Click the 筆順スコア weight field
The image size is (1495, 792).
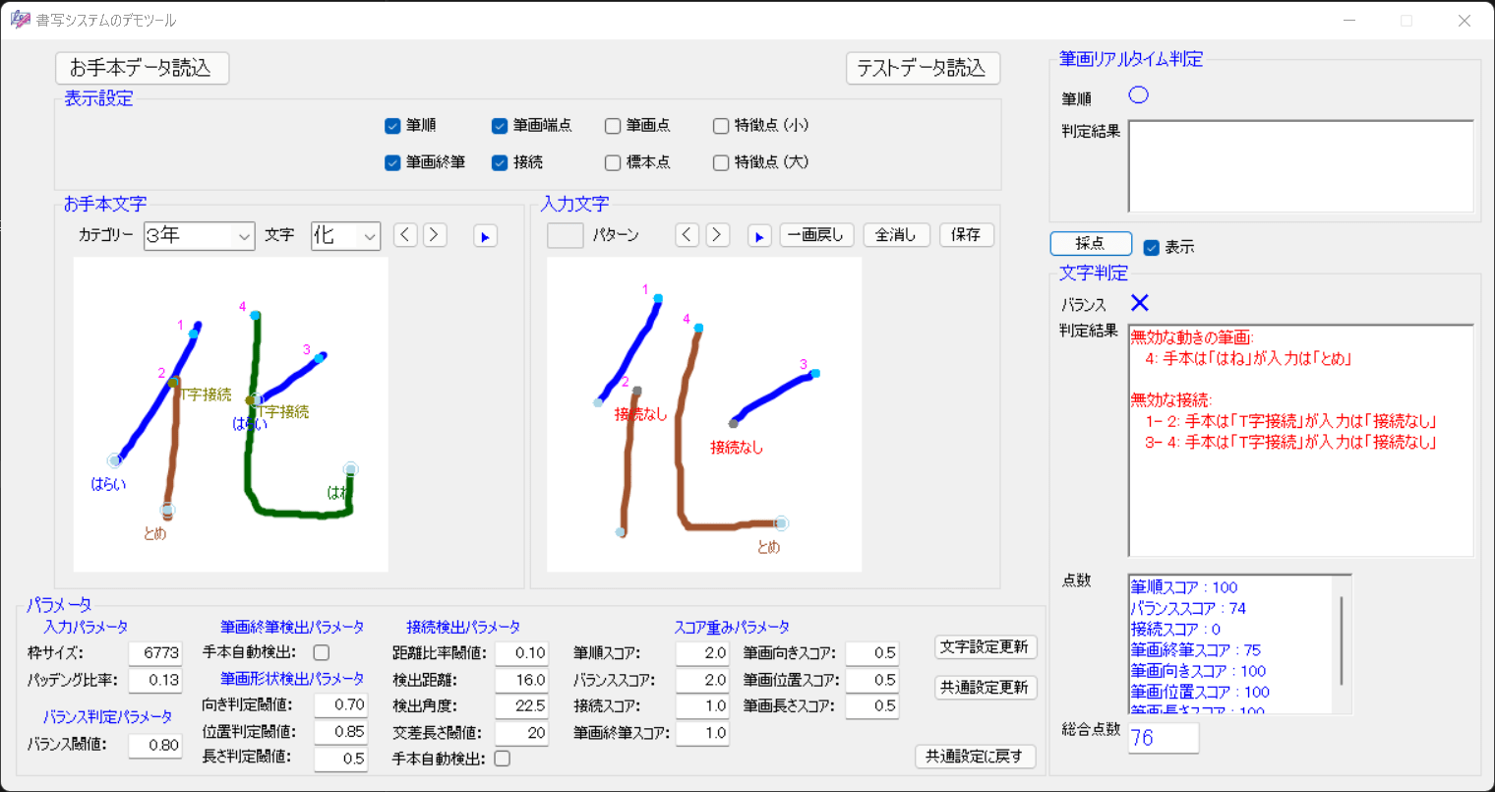(702, 652)
